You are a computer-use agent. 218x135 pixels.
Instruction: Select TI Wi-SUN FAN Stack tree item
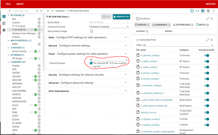pyautogui.click(x=20, y=30)
